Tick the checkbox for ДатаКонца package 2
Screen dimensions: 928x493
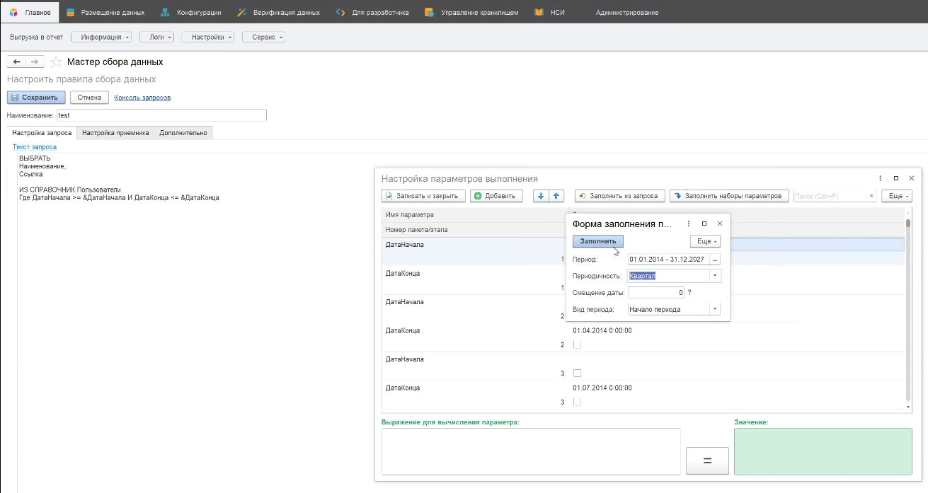pyautogui.click(x=577, y=344)
